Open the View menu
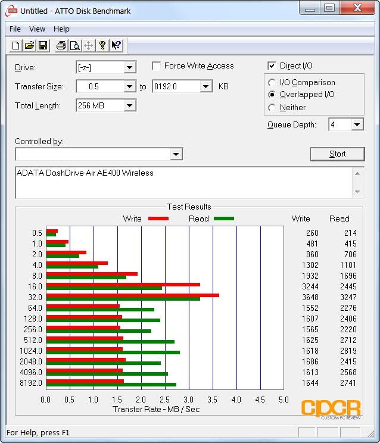The image size is (380, 443). pyautogui.click(x=37, y=29)
